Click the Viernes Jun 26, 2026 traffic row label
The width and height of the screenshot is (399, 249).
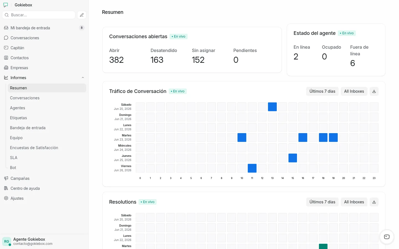(x=123, y=168)
